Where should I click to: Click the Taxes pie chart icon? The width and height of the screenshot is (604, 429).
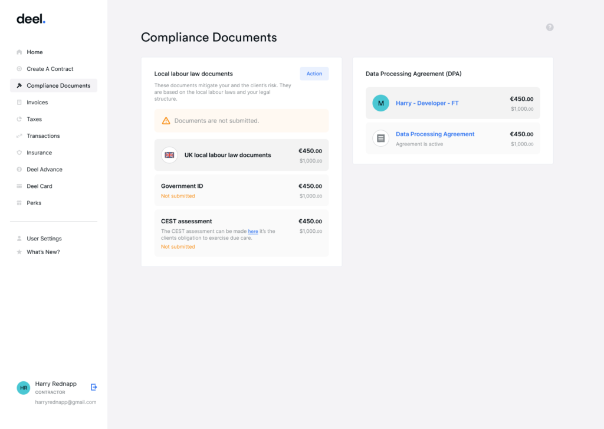coord(19,119)
